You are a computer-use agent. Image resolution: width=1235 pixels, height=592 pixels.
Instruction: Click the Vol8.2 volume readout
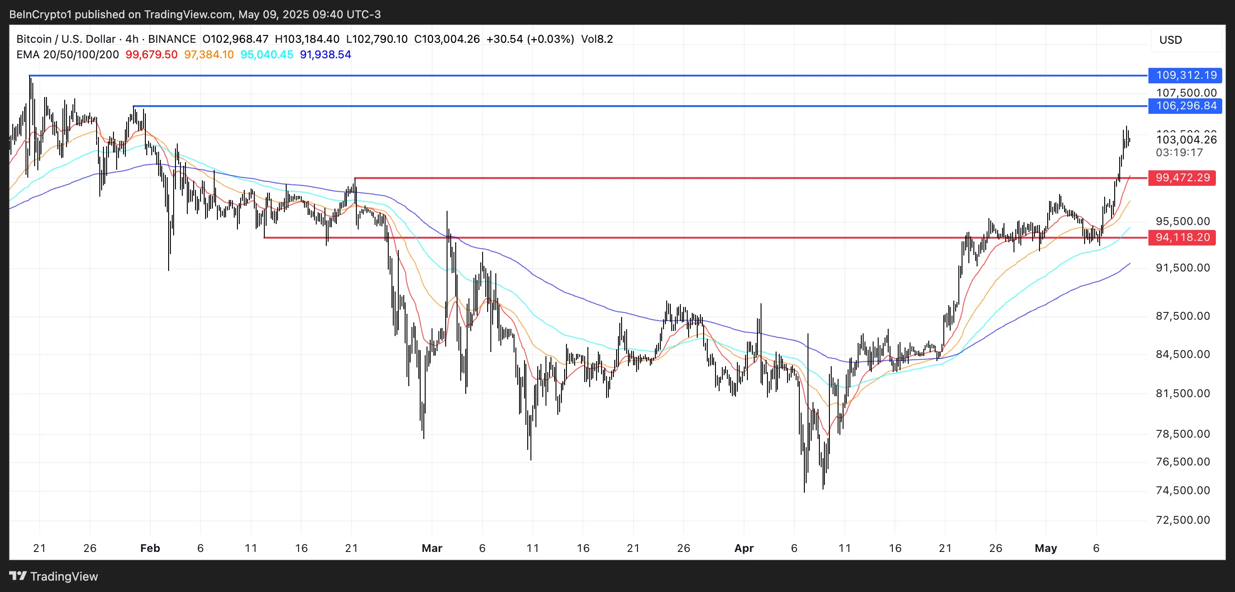pos(597,39)
